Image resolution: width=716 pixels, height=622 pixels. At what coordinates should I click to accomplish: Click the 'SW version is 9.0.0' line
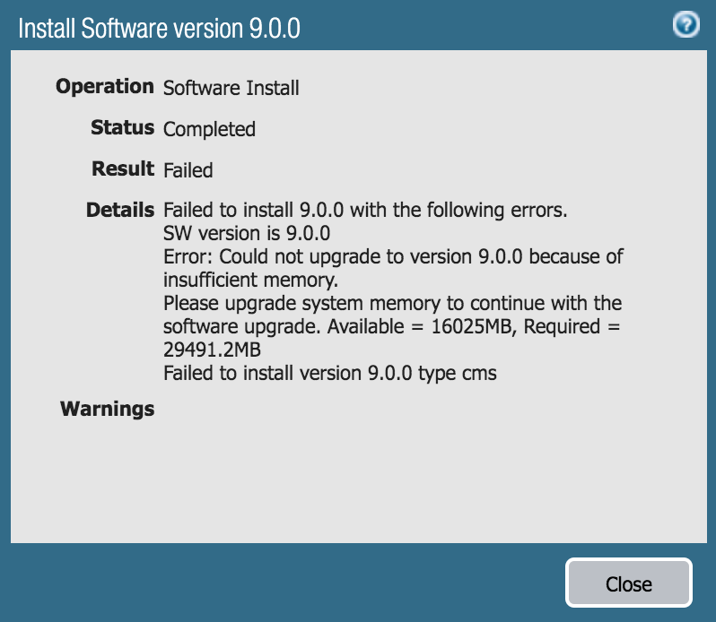[x=247, y=234]
